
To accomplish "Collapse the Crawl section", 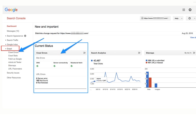I will pos(6,49).
